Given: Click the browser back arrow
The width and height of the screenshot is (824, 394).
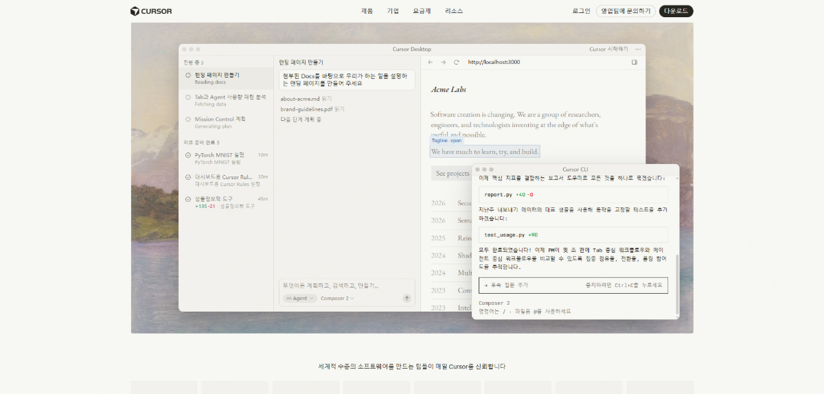Looking at the screenshot, I should (431, 62).
